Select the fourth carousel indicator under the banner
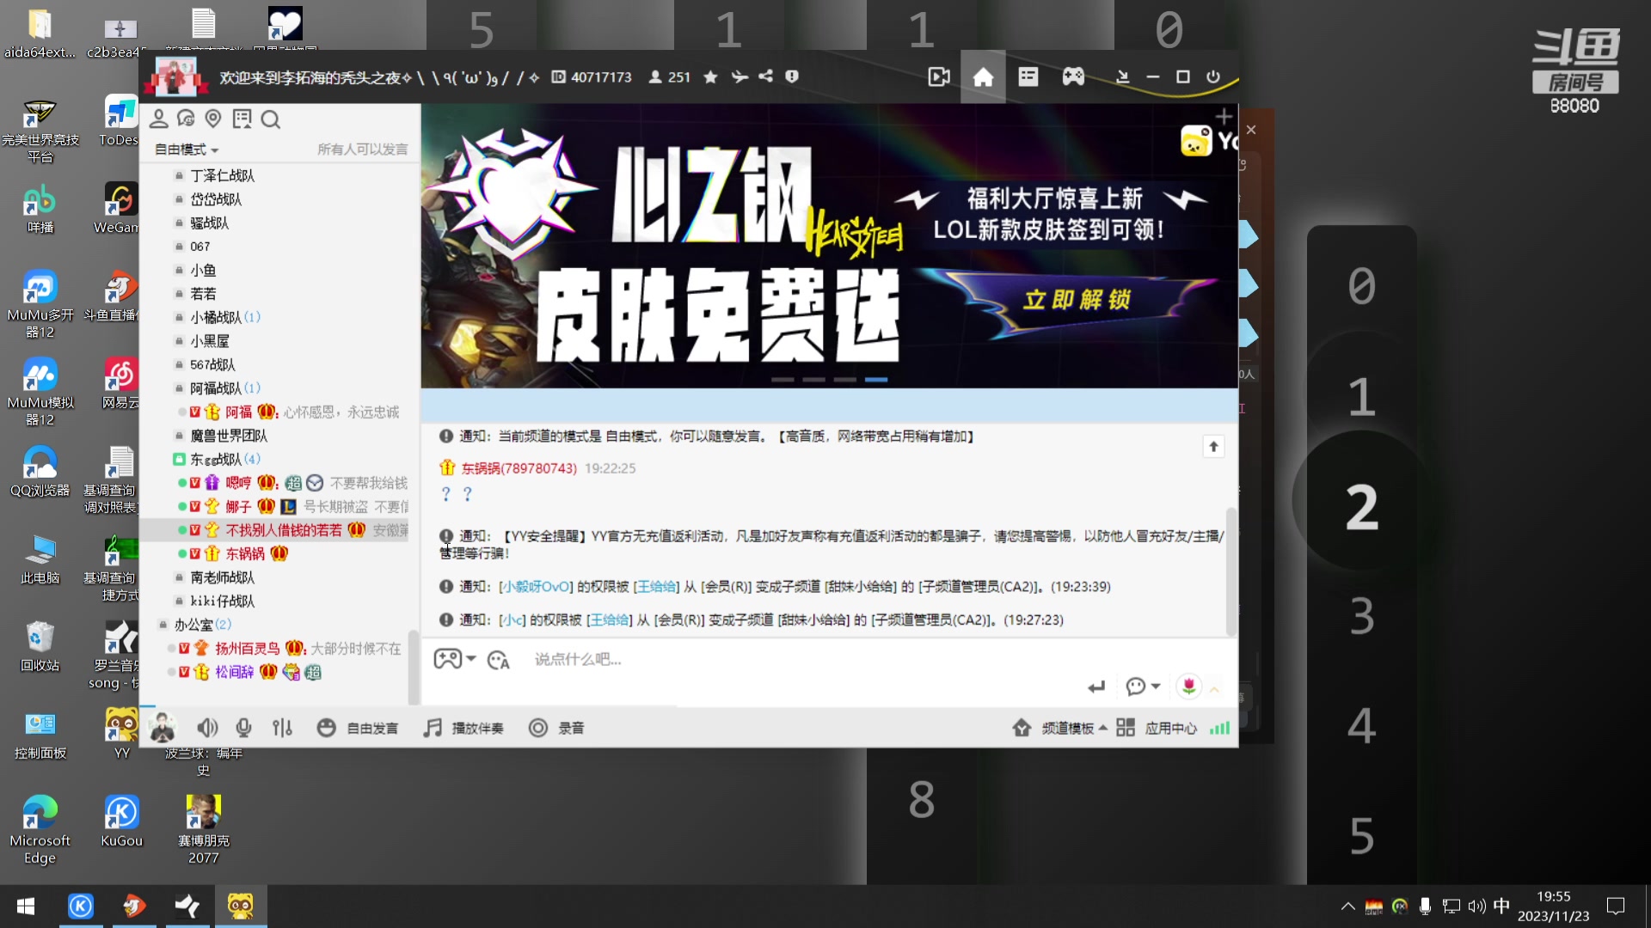This screenshot has height=928, width=1651. pyautogui.click(x=877, y=378)
